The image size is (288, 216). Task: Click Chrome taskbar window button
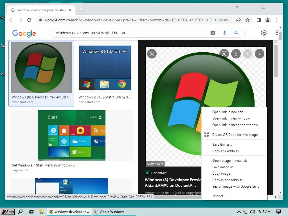[x=69, y=211]
